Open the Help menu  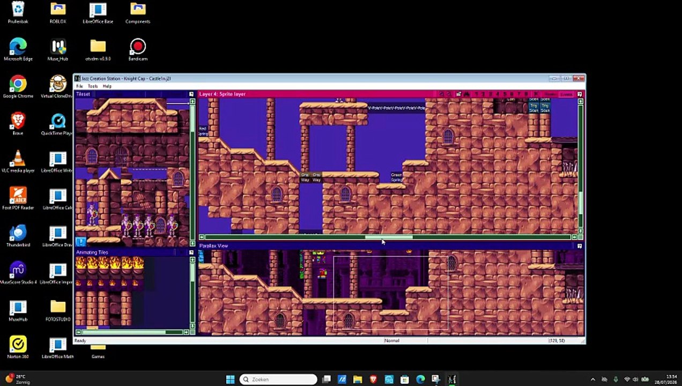click(107, 86)
